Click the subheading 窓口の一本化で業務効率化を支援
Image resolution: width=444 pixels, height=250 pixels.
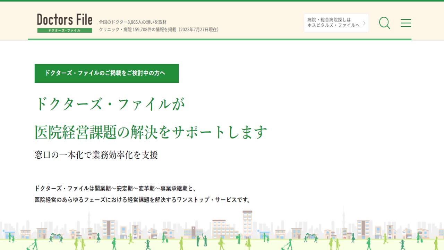(96, 155)
